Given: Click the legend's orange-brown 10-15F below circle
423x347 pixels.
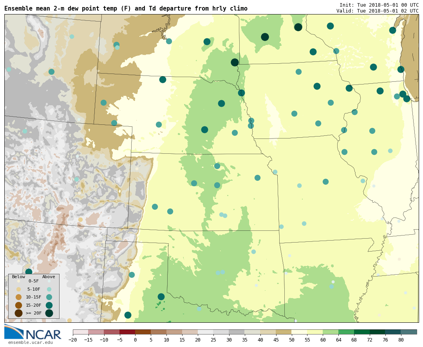Looking at the screenshot, I should pyautogui.click(x=19, y=297).
